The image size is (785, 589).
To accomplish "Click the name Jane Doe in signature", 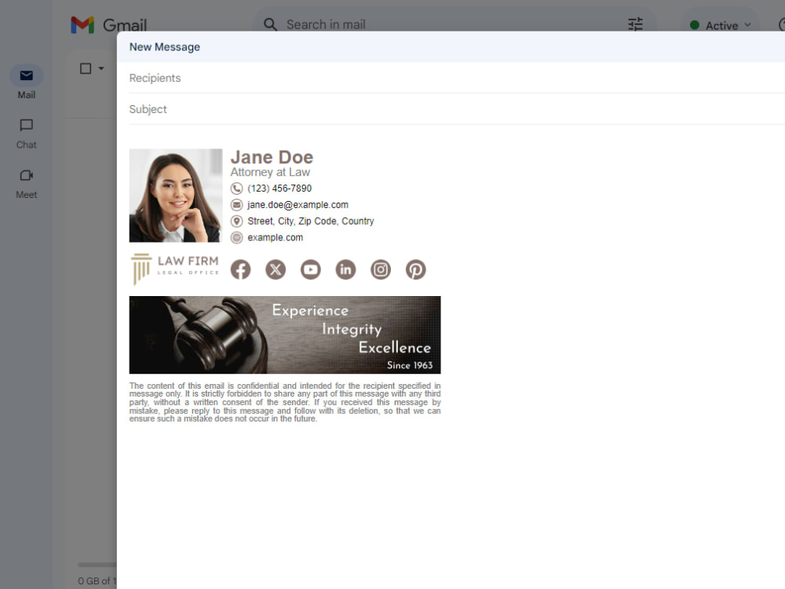I will coord(272,157).
